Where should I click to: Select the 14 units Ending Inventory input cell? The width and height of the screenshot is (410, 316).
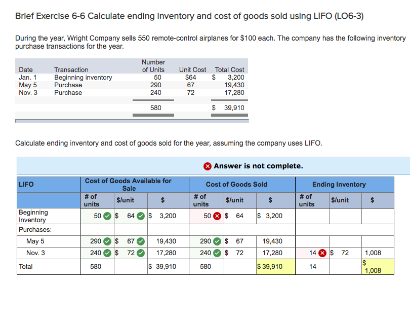[312, 253]
